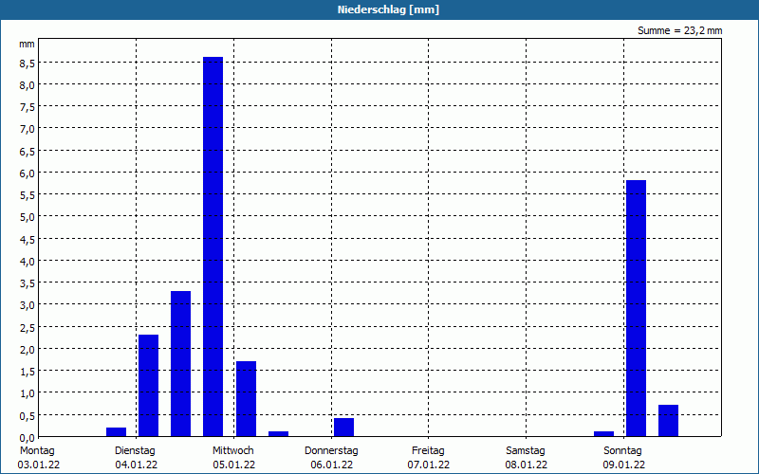Viewport: 759px width, 474px height.
Task: Click the 'mm' unit label on the axis
Action: coord(27,44)
